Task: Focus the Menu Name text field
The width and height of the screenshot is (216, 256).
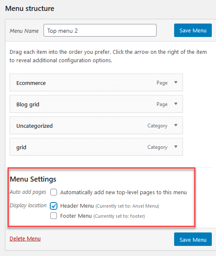Action: pos(100,30)
